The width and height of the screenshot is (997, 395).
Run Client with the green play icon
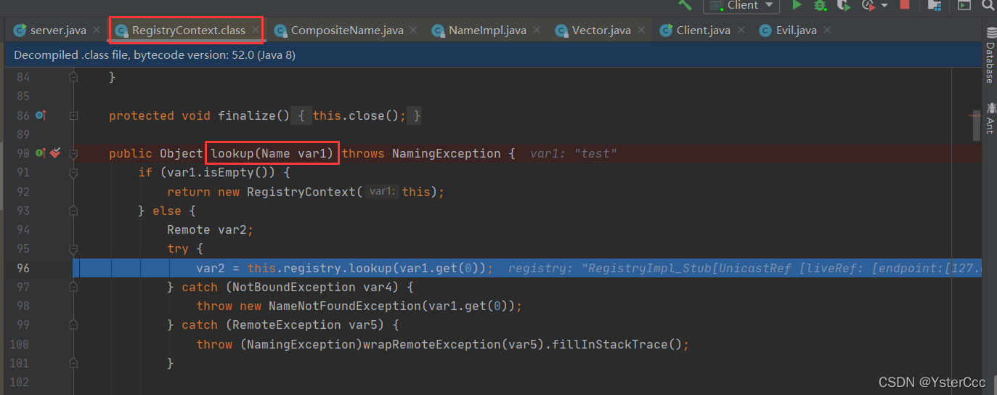click(797, 5)
